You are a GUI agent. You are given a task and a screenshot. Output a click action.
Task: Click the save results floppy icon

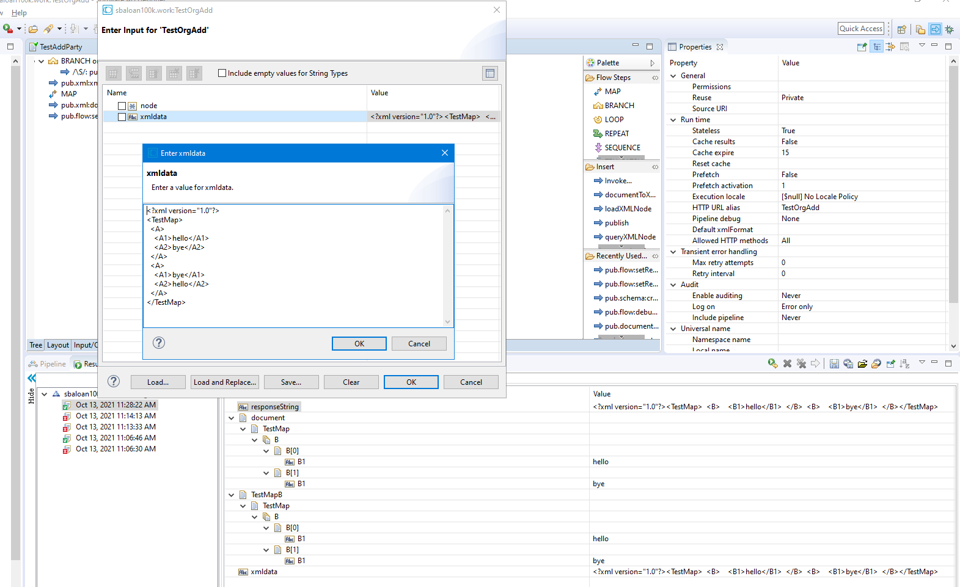(834, 363)
